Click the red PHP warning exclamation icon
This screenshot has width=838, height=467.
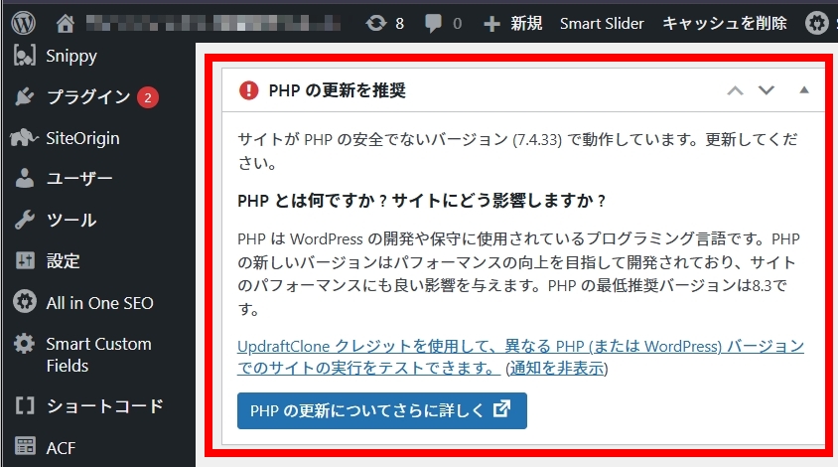coord(248,90)
